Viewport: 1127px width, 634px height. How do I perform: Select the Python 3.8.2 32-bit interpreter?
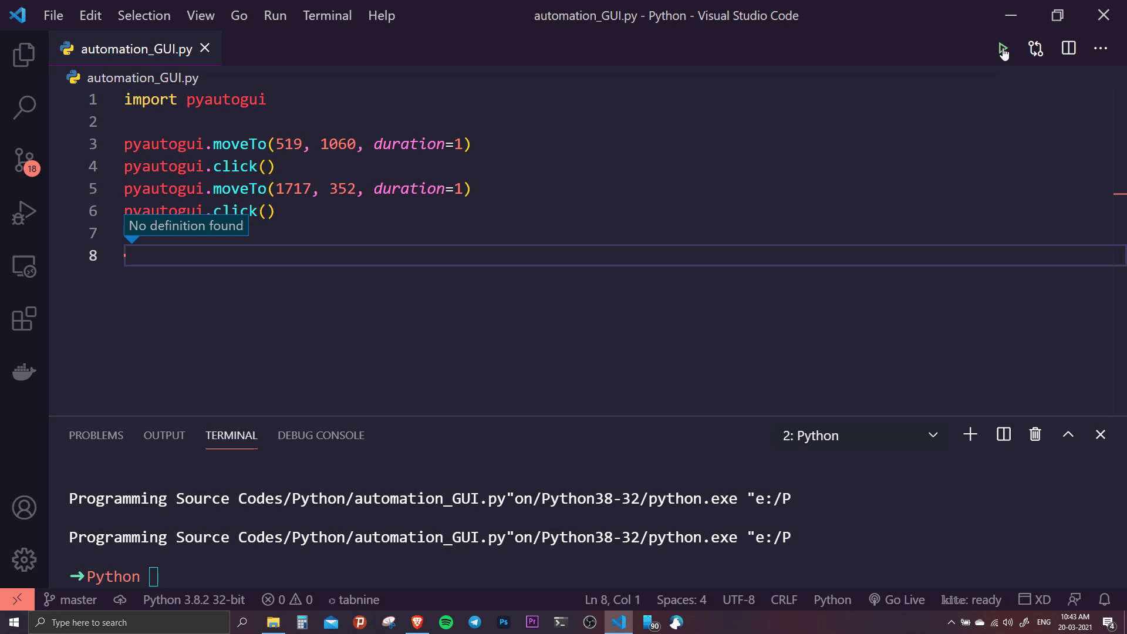[x=194, y=599]
